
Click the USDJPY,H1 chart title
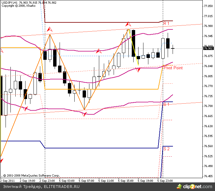pos(9,2)
